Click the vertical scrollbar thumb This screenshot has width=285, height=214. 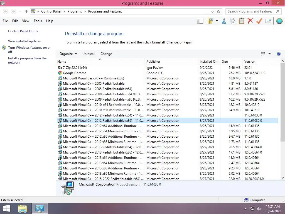click(x=282, y=103)
